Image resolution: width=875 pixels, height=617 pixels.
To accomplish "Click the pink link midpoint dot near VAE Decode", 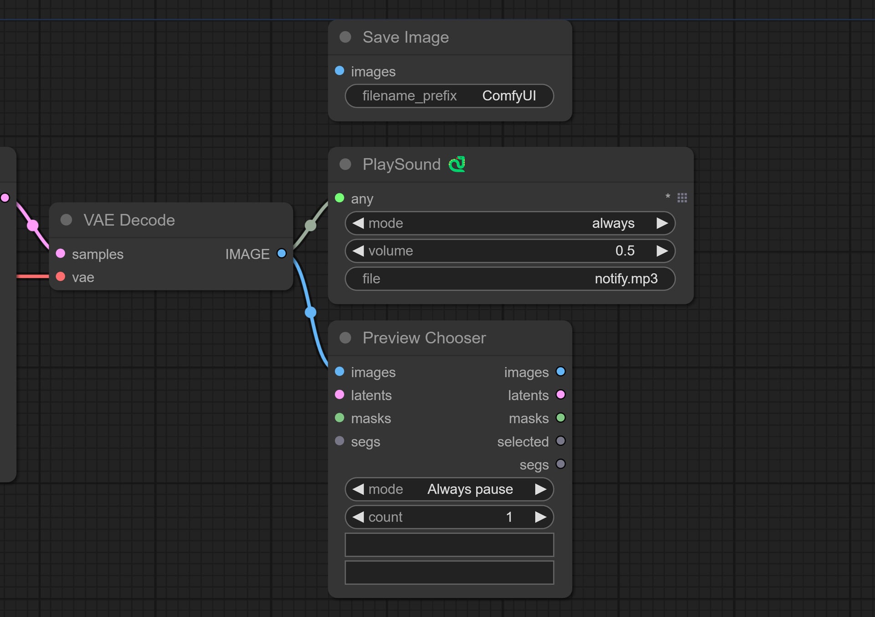I will 33,225.
